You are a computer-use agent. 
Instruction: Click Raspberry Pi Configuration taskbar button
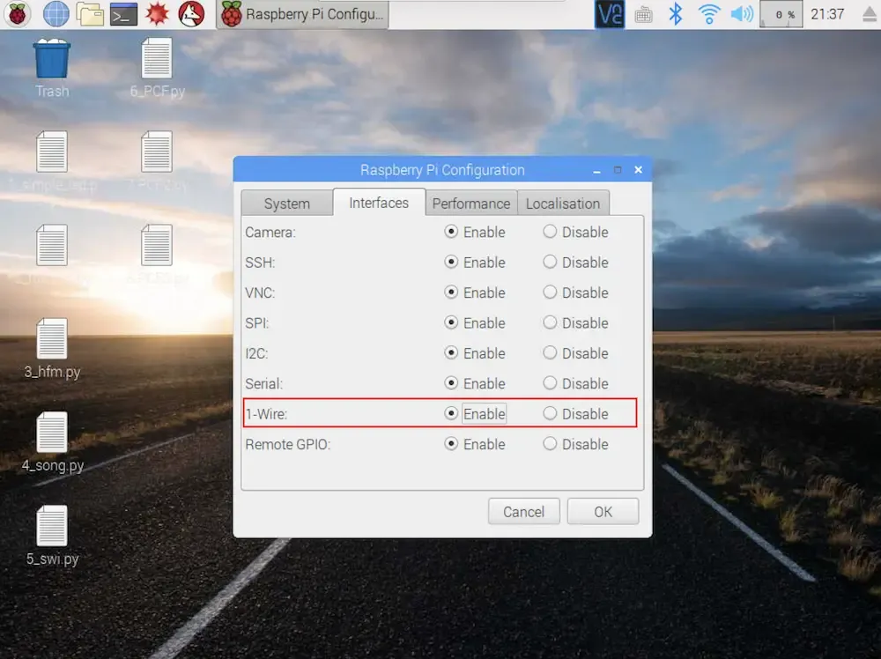click(x=303, y=14)
